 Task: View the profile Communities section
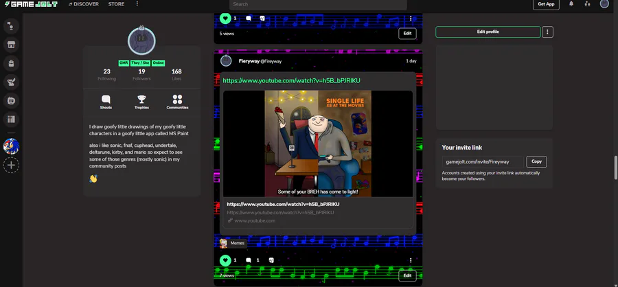tap(177, 102)
